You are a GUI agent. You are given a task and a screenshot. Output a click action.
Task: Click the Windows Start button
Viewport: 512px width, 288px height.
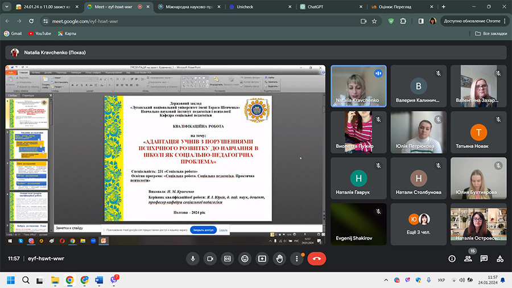coord(10,279)
